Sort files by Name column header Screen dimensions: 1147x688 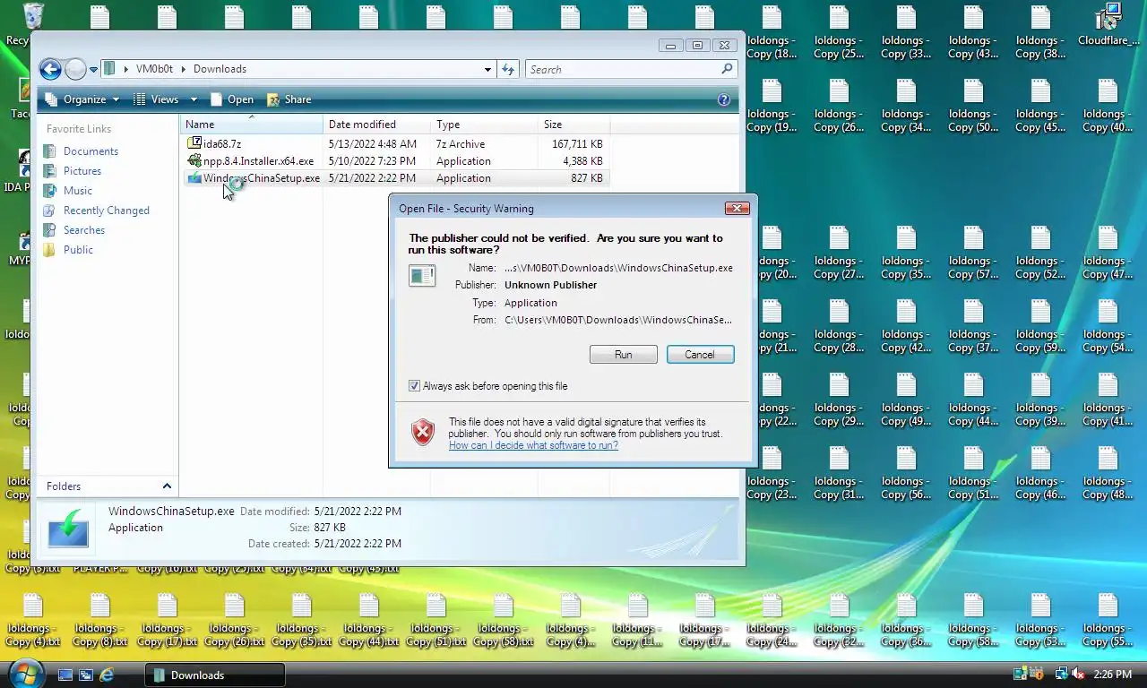252,125
